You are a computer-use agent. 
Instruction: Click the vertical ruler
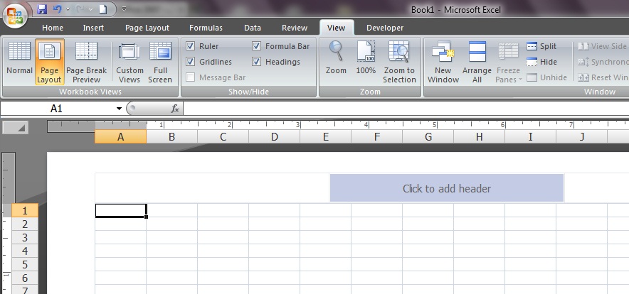(x=9, y=223)
